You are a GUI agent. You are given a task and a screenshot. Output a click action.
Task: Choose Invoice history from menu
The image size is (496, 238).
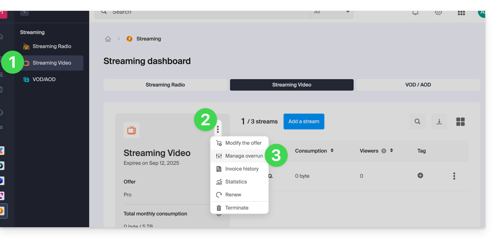[x=242, y=169]
